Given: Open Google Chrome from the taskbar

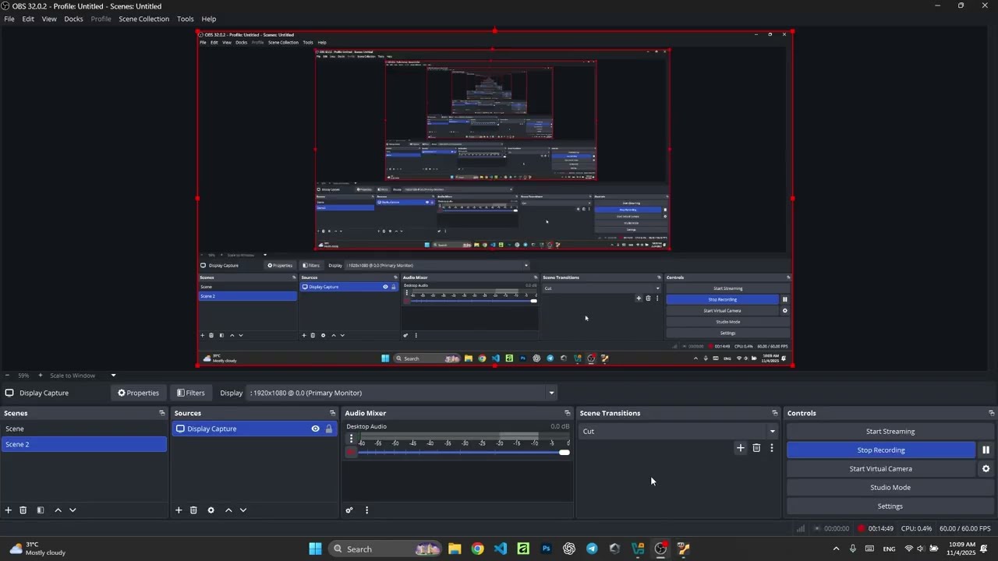Looking at the screenshot, I should [477, 549].
